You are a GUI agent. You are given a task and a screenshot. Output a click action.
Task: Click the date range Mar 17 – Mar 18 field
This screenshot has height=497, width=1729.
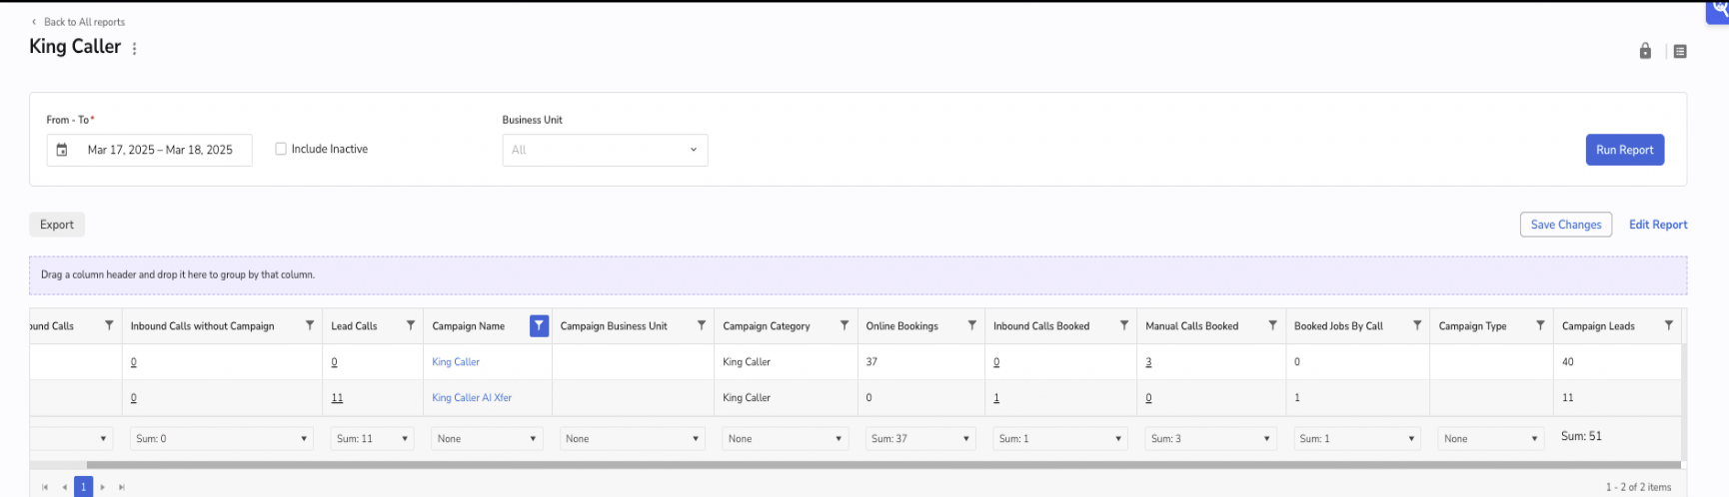(x=150, y=150)
